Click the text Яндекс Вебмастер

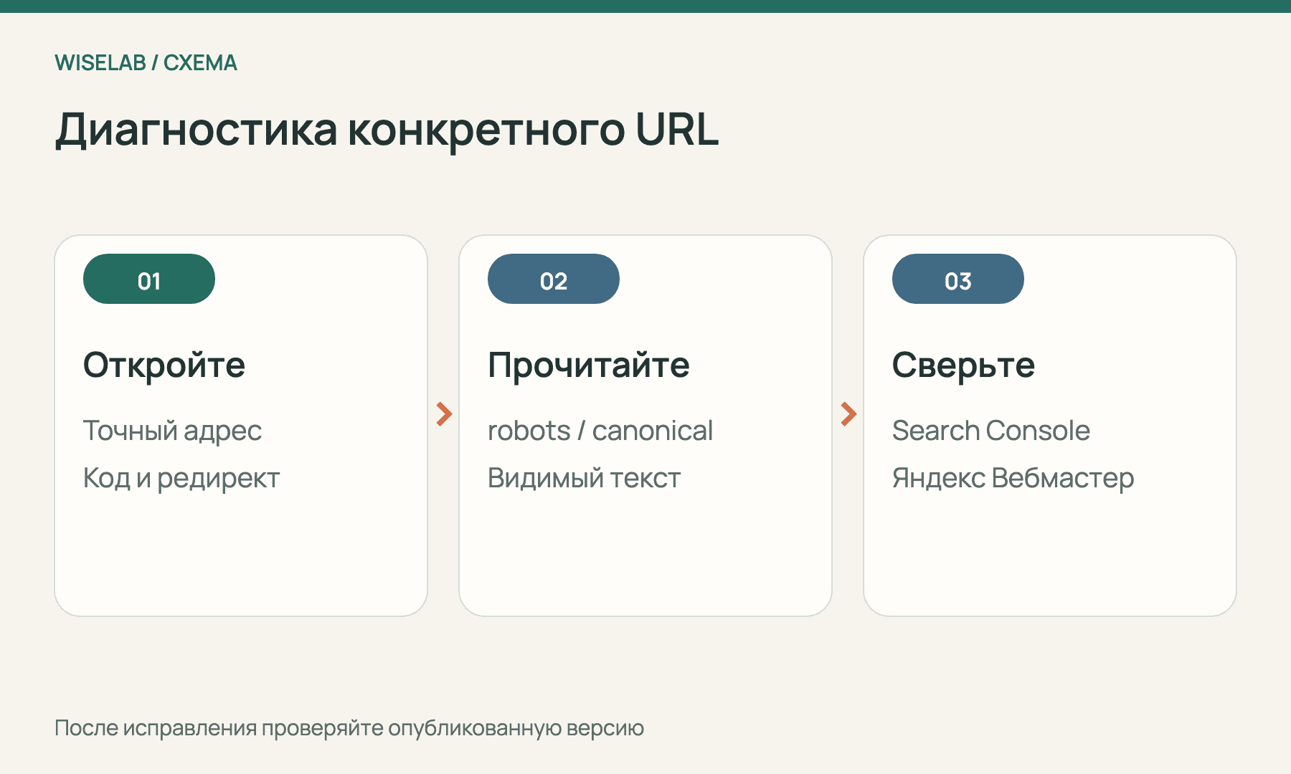pos(1013,479)
